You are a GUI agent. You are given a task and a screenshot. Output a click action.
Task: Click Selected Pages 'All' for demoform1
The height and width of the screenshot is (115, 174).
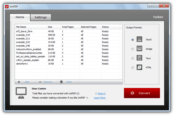(82, 64)
